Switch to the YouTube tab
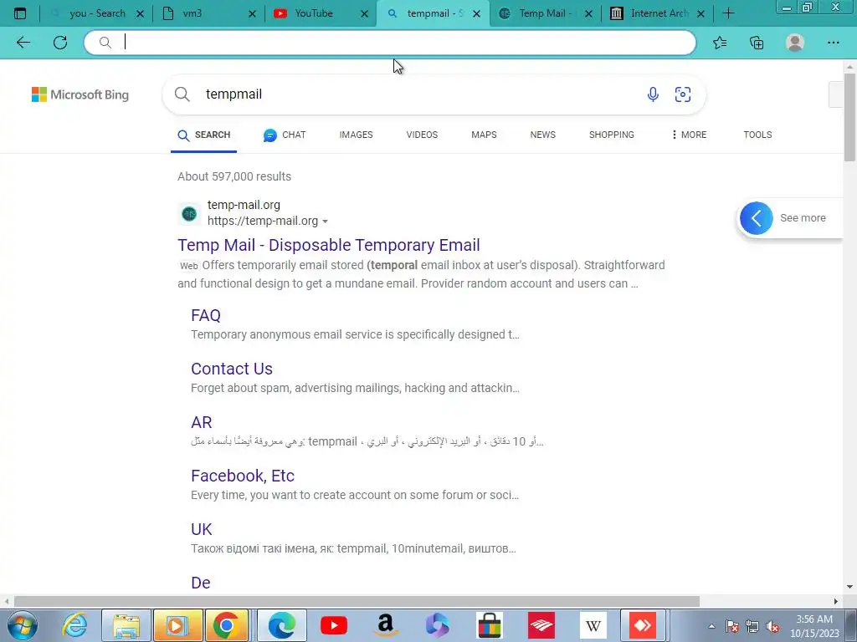Image resolution: width=857 pixels, height=642 pixels. [314, 13]
